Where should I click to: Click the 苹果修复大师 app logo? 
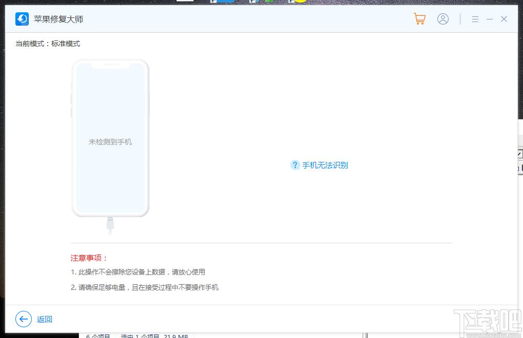pyautogui.click(x=22, y=19)
